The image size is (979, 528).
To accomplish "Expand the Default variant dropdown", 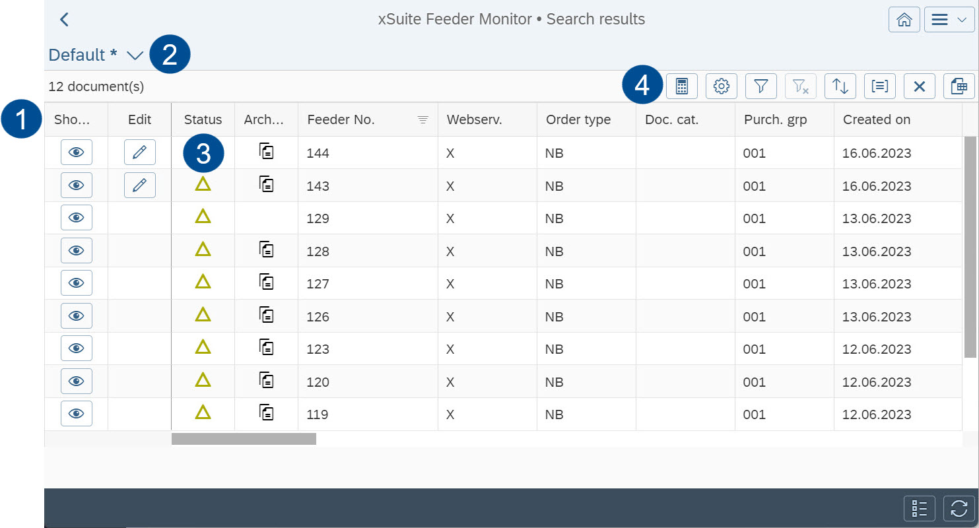I will point(135,55).
